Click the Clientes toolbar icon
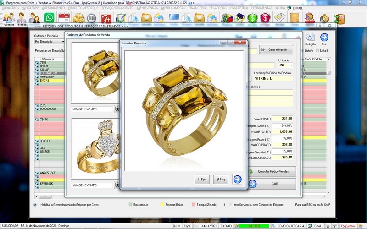The height and width of the screenshot is (229, 367). click(9, 19)
